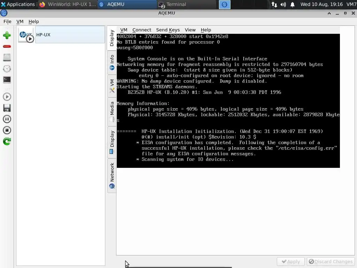357x268 pixels.
Task: Pause the VM with the pause icon
Action: pyautogui.click(x=7, y=119)
